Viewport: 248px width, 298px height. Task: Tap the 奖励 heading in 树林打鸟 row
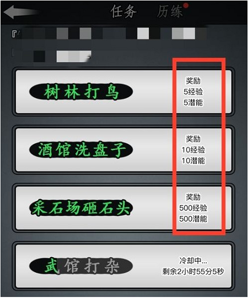coord(193,81)
